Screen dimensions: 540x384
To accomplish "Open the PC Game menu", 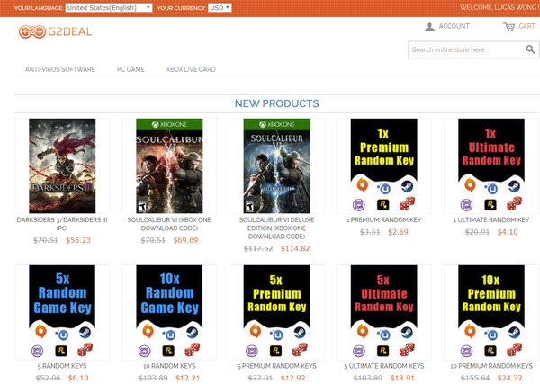I will point(130,69).
